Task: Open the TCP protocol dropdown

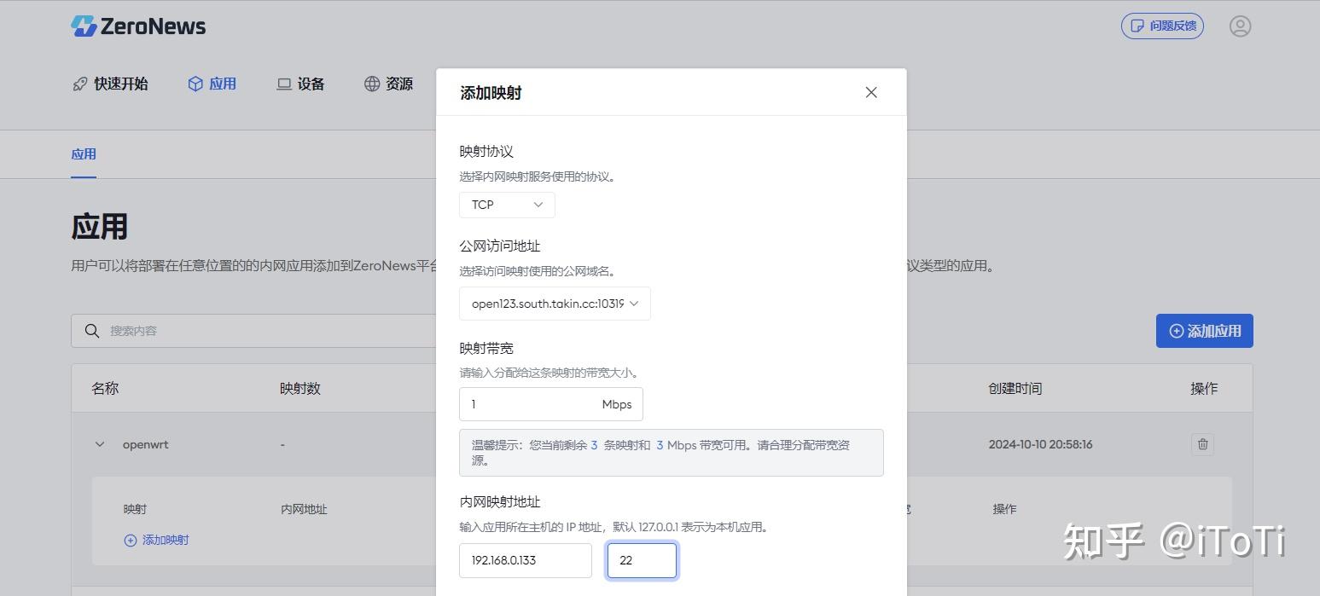Action: [507, 205]
